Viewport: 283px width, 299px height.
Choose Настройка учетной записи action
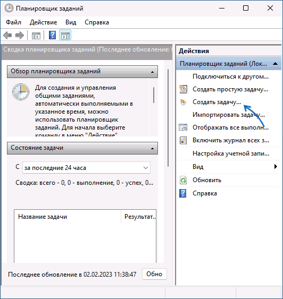pos(231,153)
